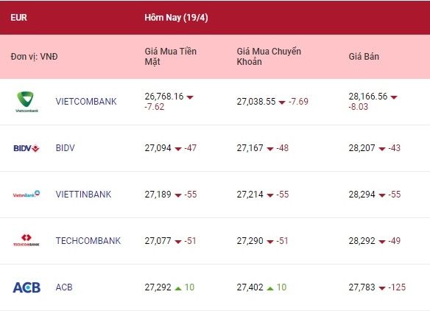Click the Techcombank logo icon
Viewport: 430px width, 311px height.
[27, 240]
